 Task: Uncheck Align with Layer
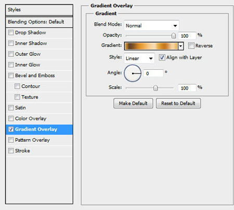pos(162,57)
